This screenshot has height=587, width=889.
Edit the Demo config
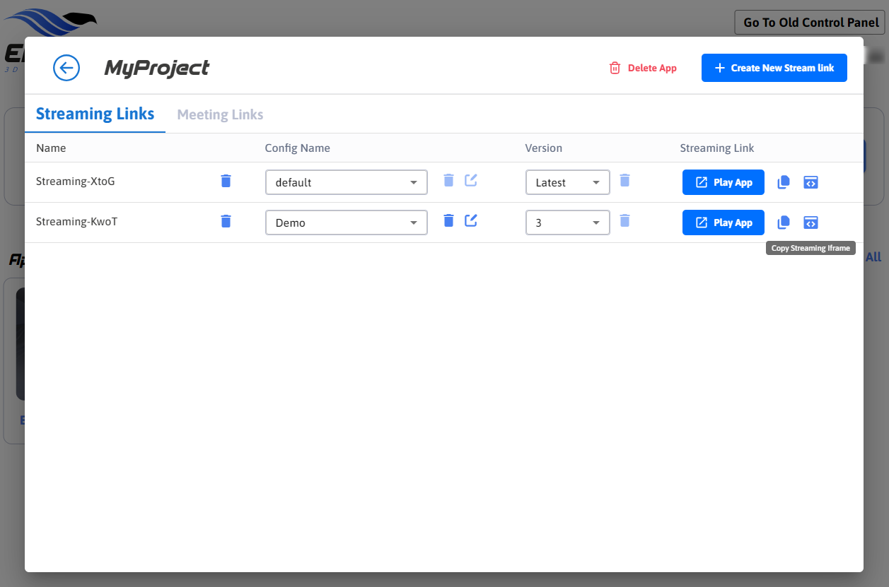[x=471, y=220]
